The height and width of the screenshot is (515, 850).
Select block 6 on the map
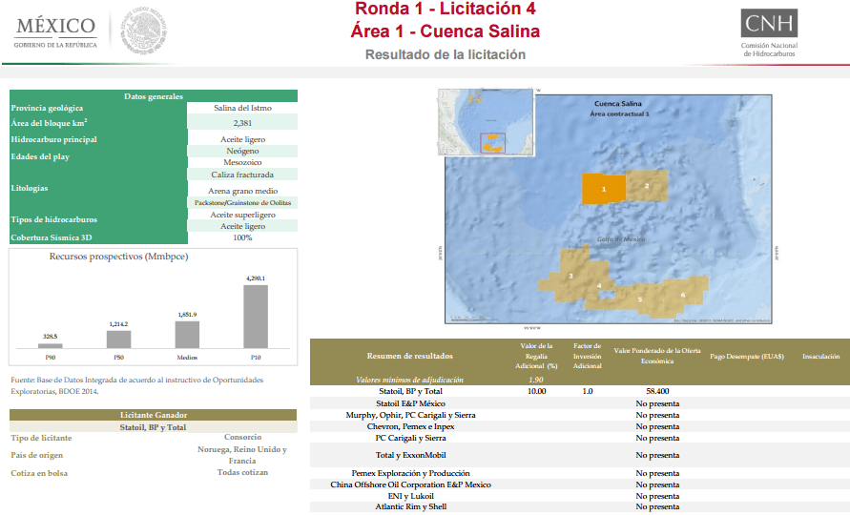click(683, 295)
